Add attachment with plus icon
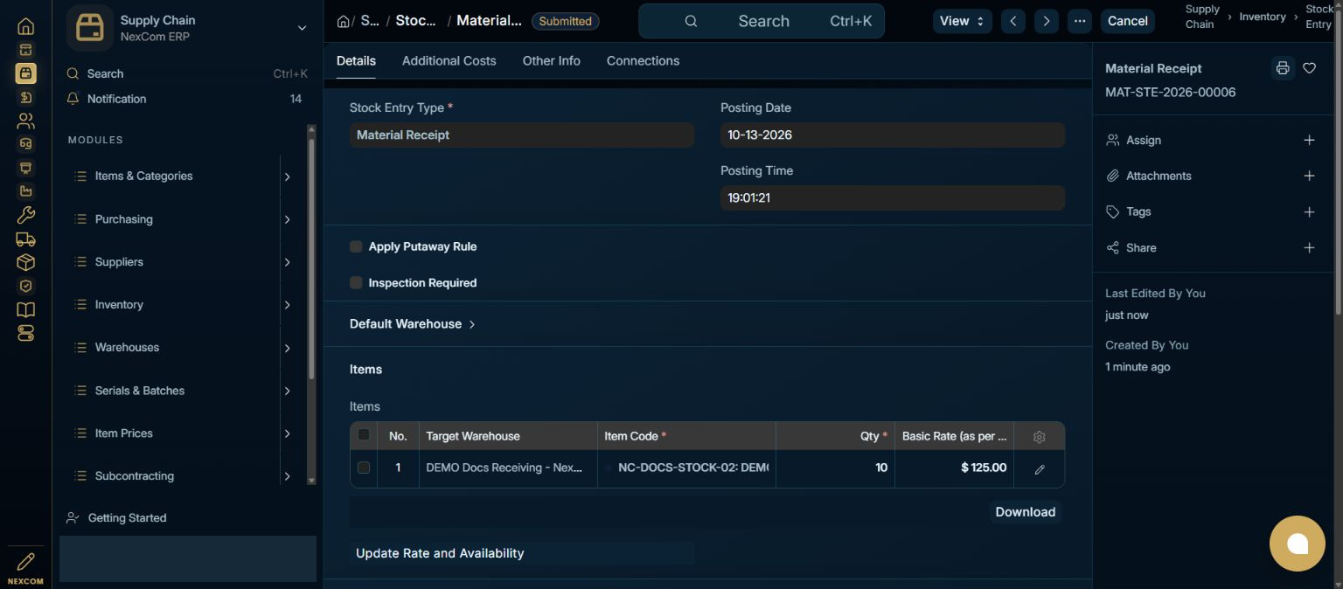Screen dimensions: 1343x589 [x=1309, y=176]
